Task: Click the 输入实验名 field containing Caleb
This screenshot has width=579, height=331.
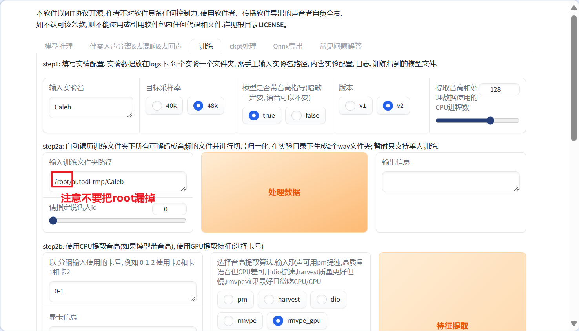Action: click(91, 107)
